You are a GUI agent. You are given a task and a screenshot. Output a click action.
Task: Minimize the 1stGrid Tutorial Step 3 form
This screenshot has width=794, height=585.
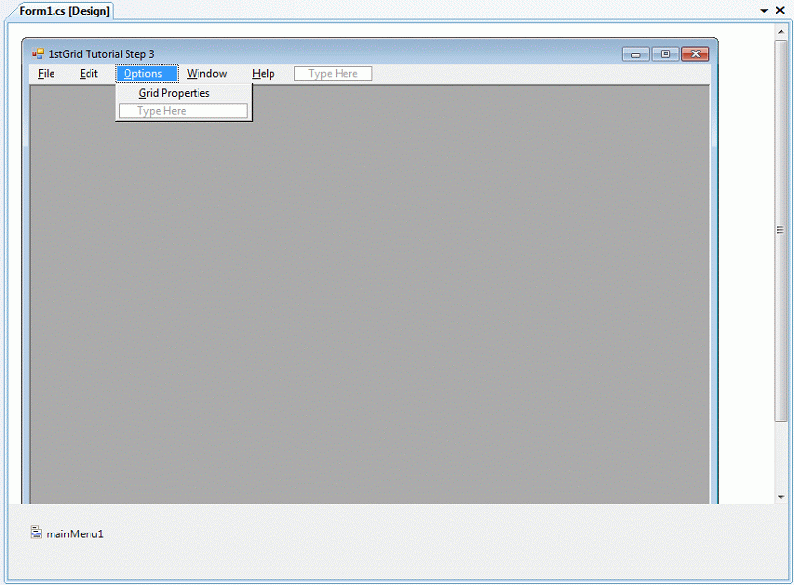(x=635, y=54)
